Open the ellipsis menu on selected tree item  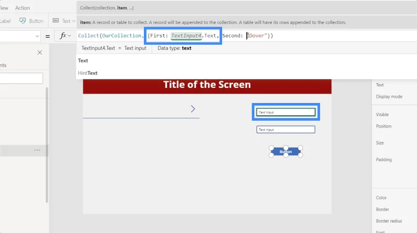click(37, 150)
